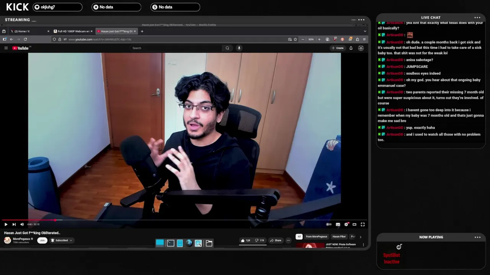This screenshot has width=490, height=275.
Task: Go to the YouTube home logo
Action: [x=21, y=48]
